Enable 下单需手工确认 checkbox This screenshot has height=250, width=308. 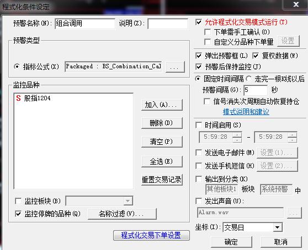pos(208,32)
